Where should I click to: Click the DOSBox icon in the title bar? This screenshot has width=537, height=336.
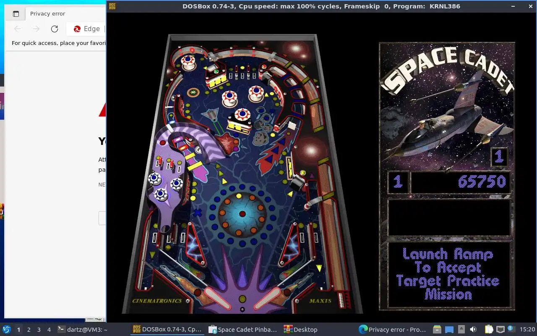click(x=112, y=6)
